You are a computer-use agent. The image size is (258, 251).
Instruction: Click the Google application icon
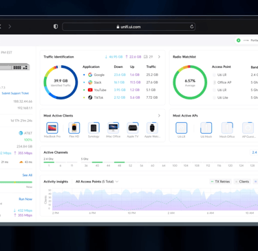point(90,75)
